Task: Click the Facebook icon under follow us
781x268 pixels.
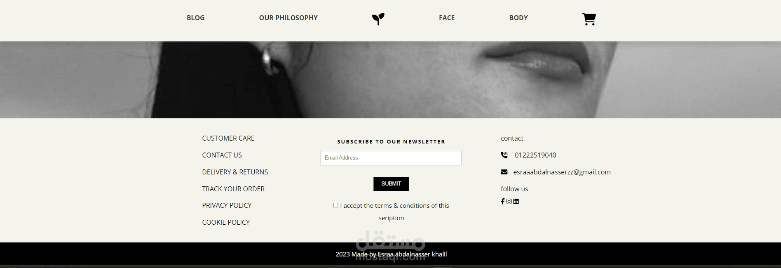Action: [x=503, y=202]
